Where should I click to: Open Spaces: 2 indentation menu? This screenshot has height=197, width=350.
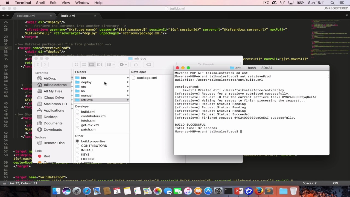(310, 183)
